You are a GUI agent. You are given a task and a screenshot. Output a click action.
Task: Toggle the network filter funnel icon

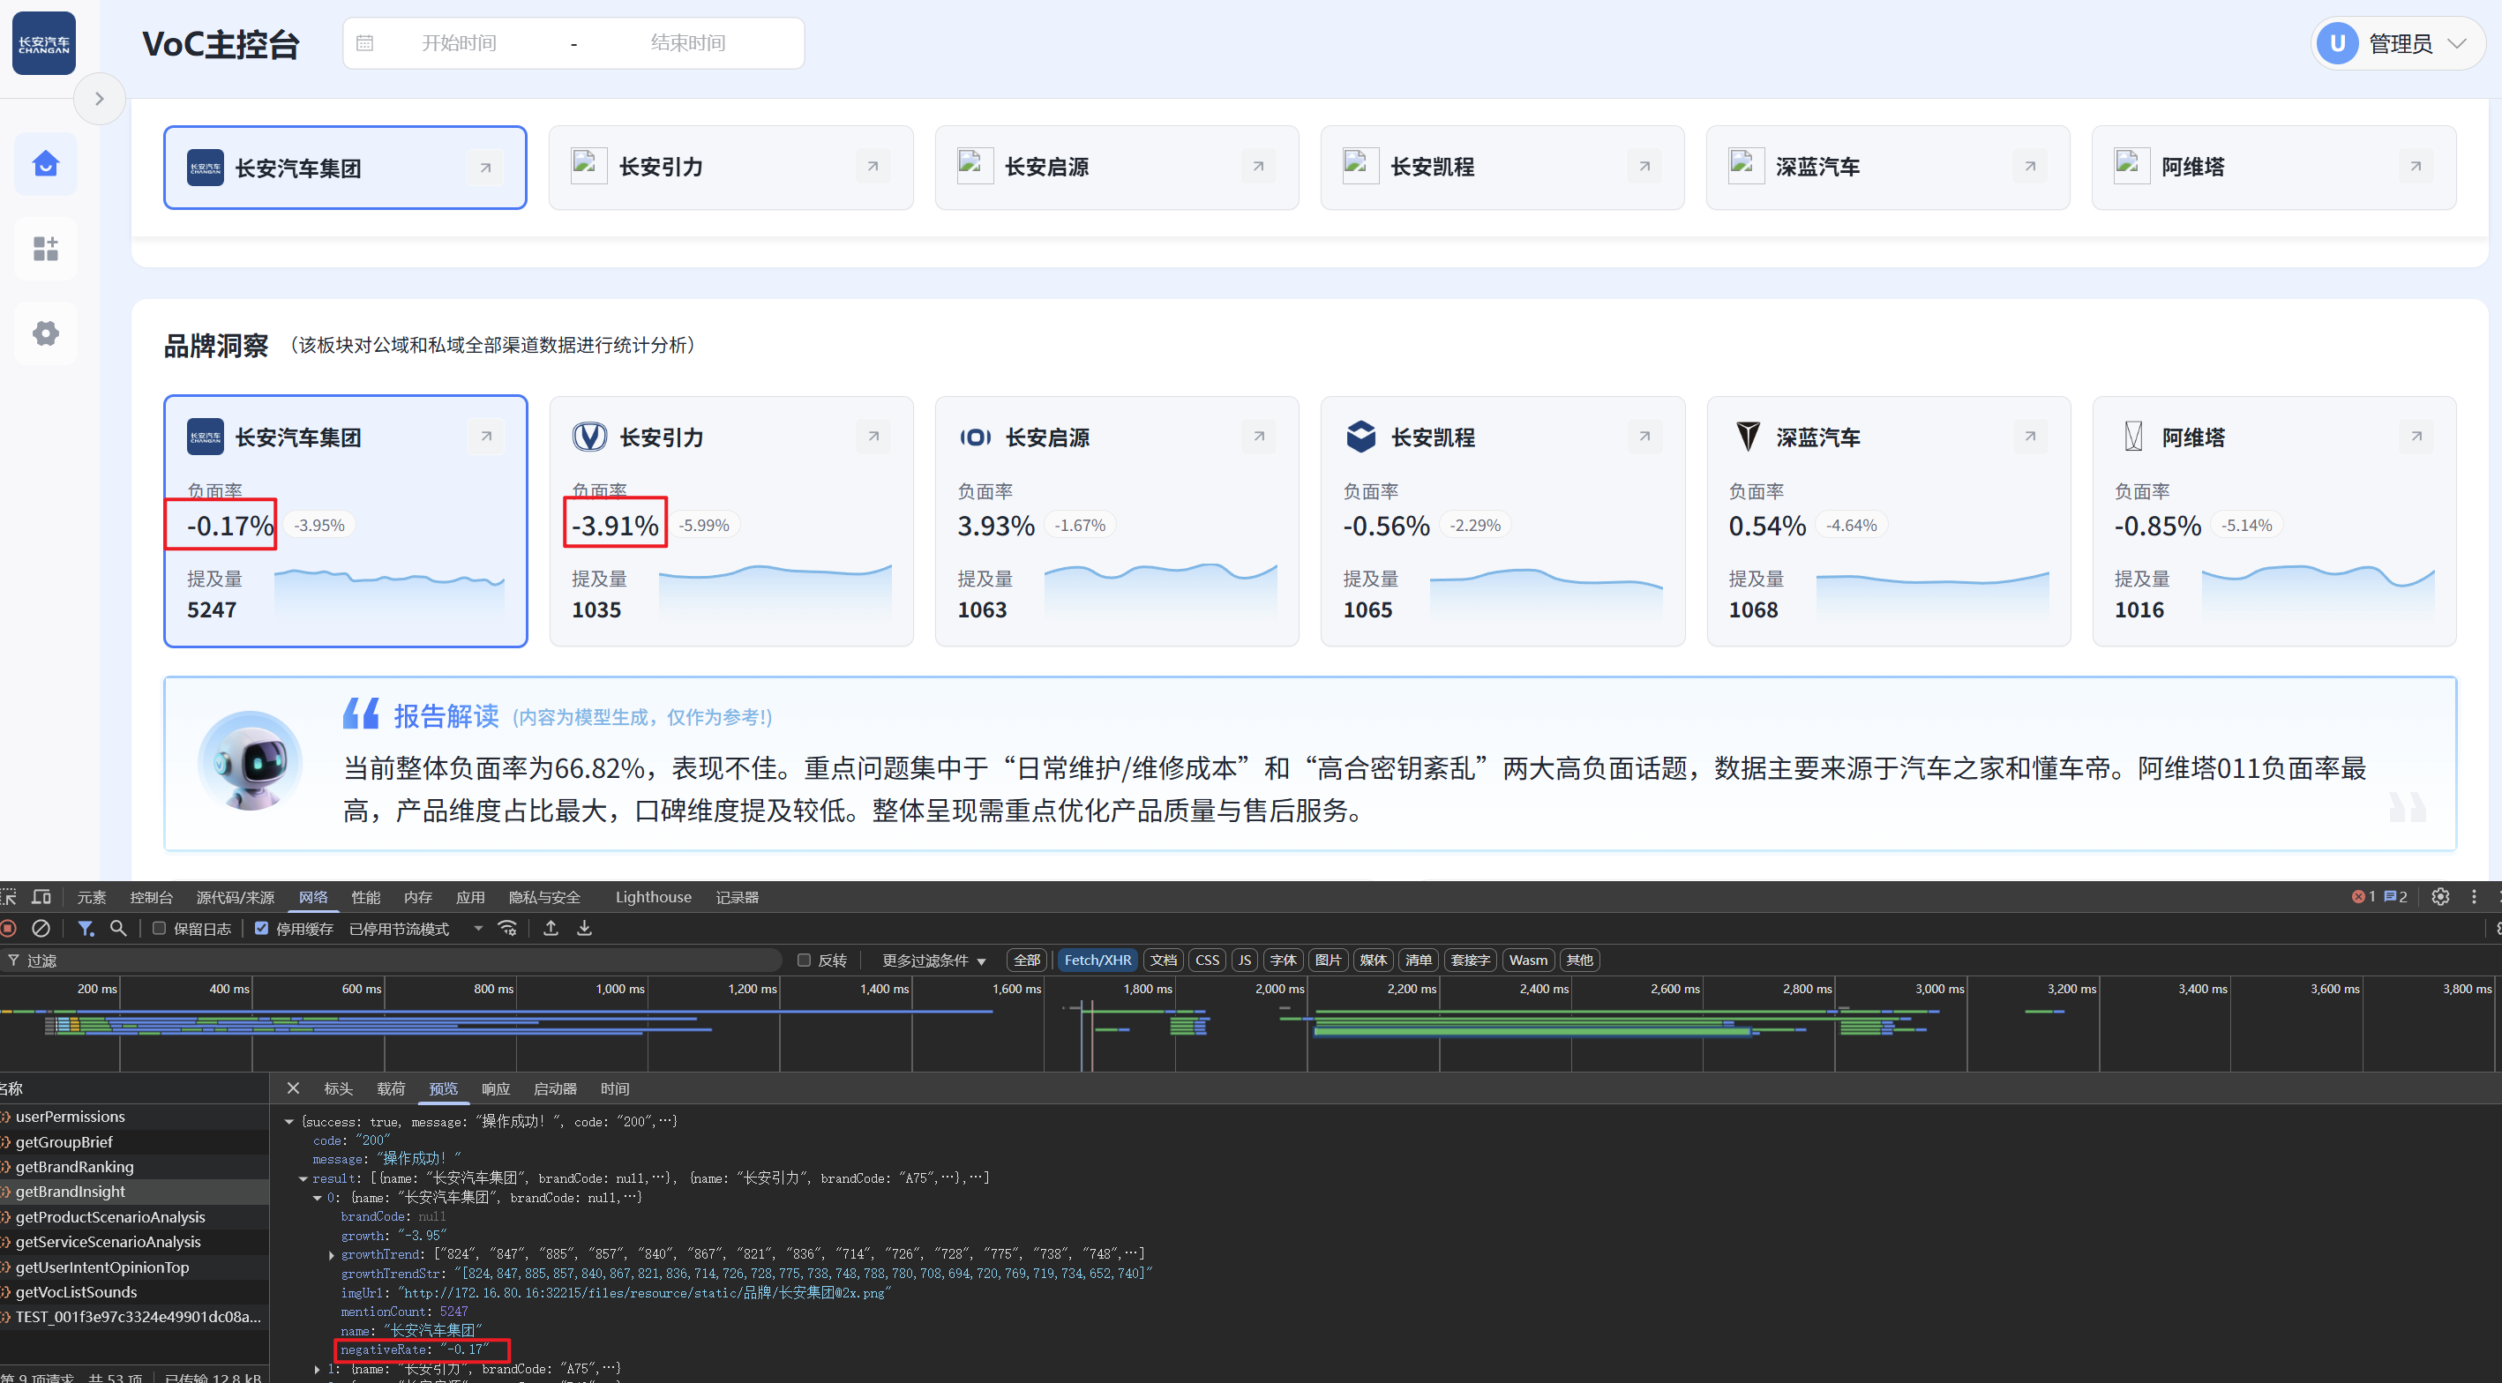click(86, 929)
